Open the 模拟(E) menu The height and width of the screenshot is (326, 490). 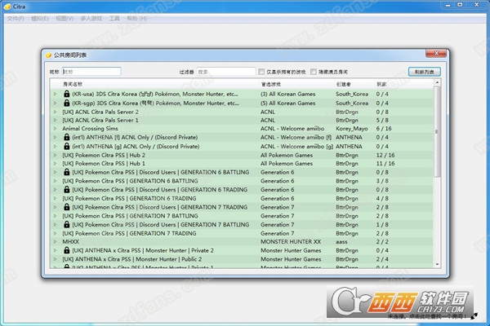click(40, 19)
